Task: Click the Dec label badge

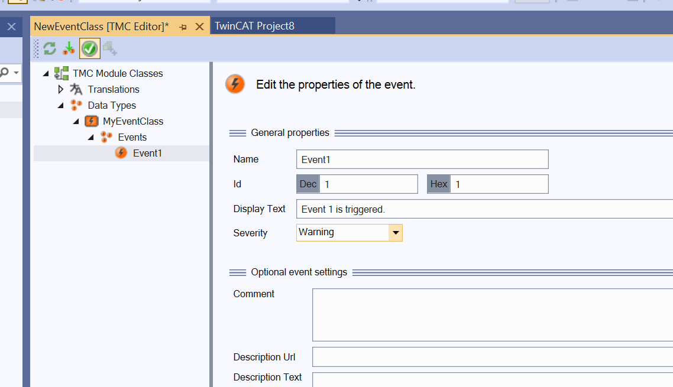Action: click(308, 184)
